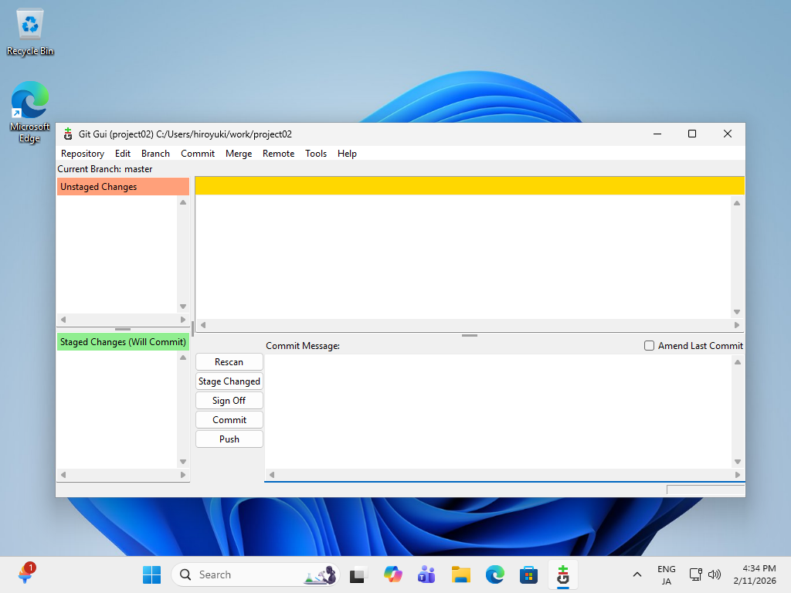Click up arrow of diff pane scrollbar
This screenshot has height=593, width=791.
737,203
